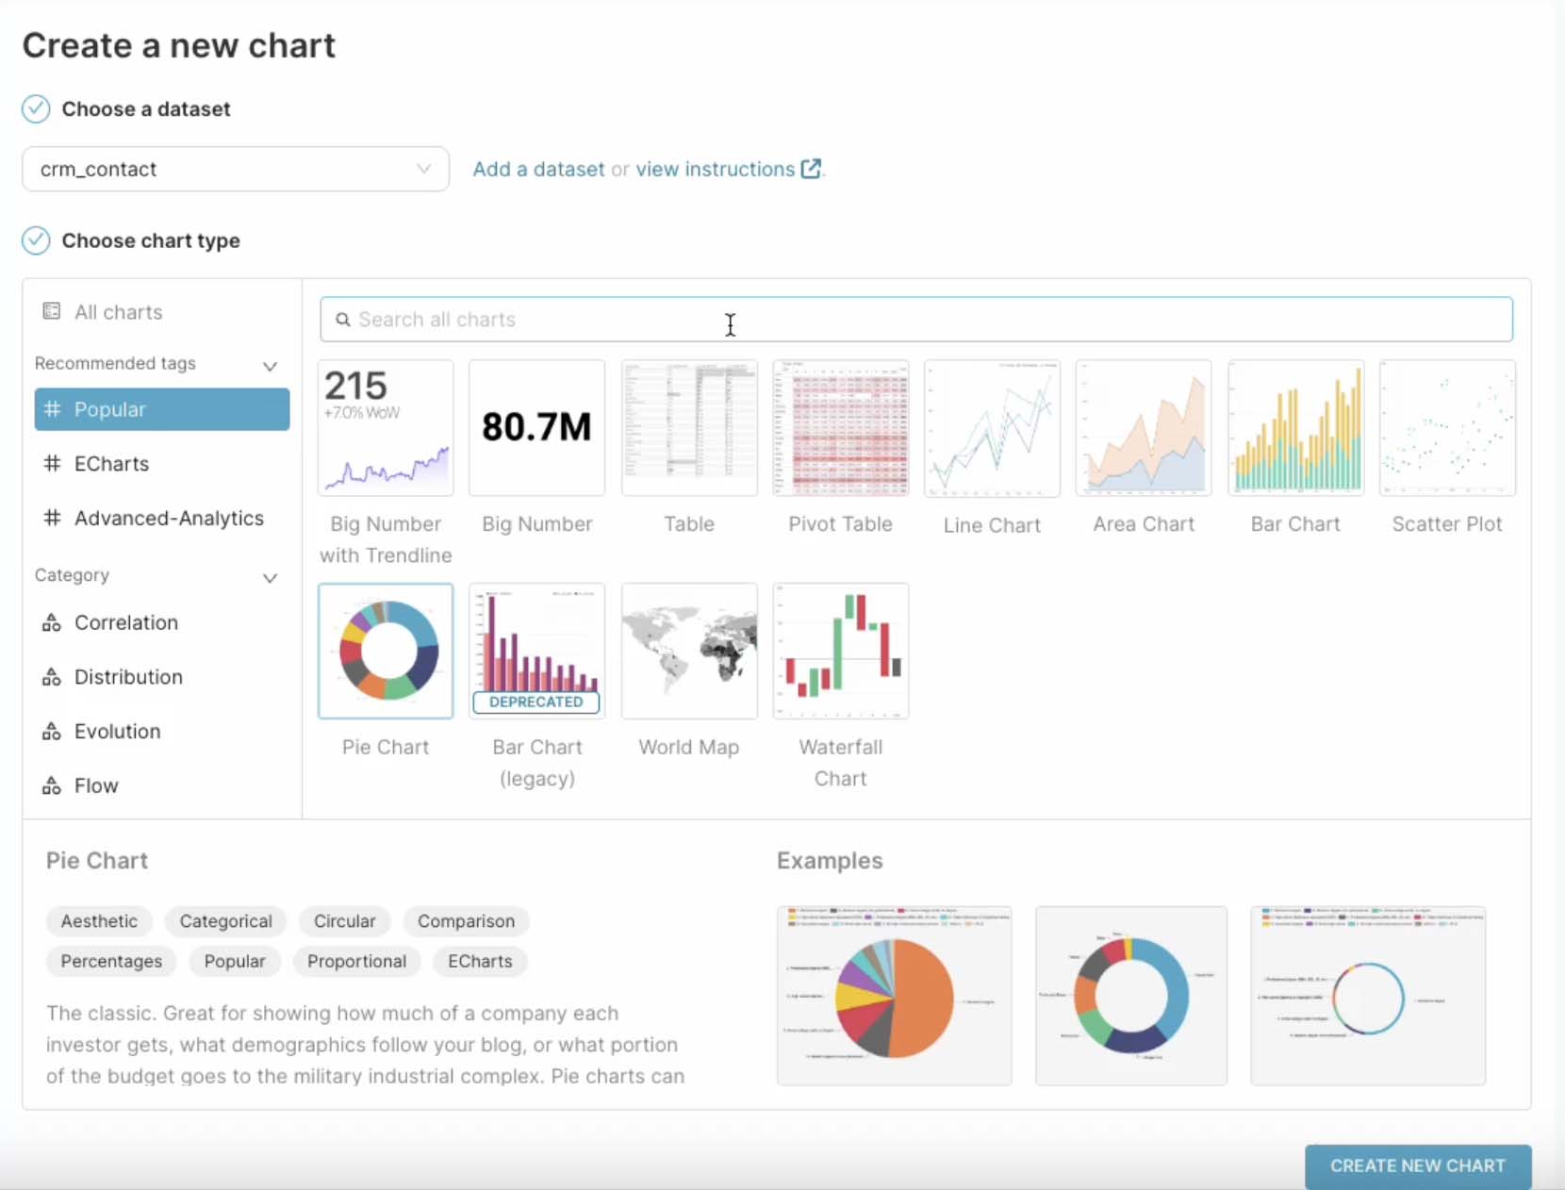
Task: Show All charts in sidebar
Action: (118, 312)
